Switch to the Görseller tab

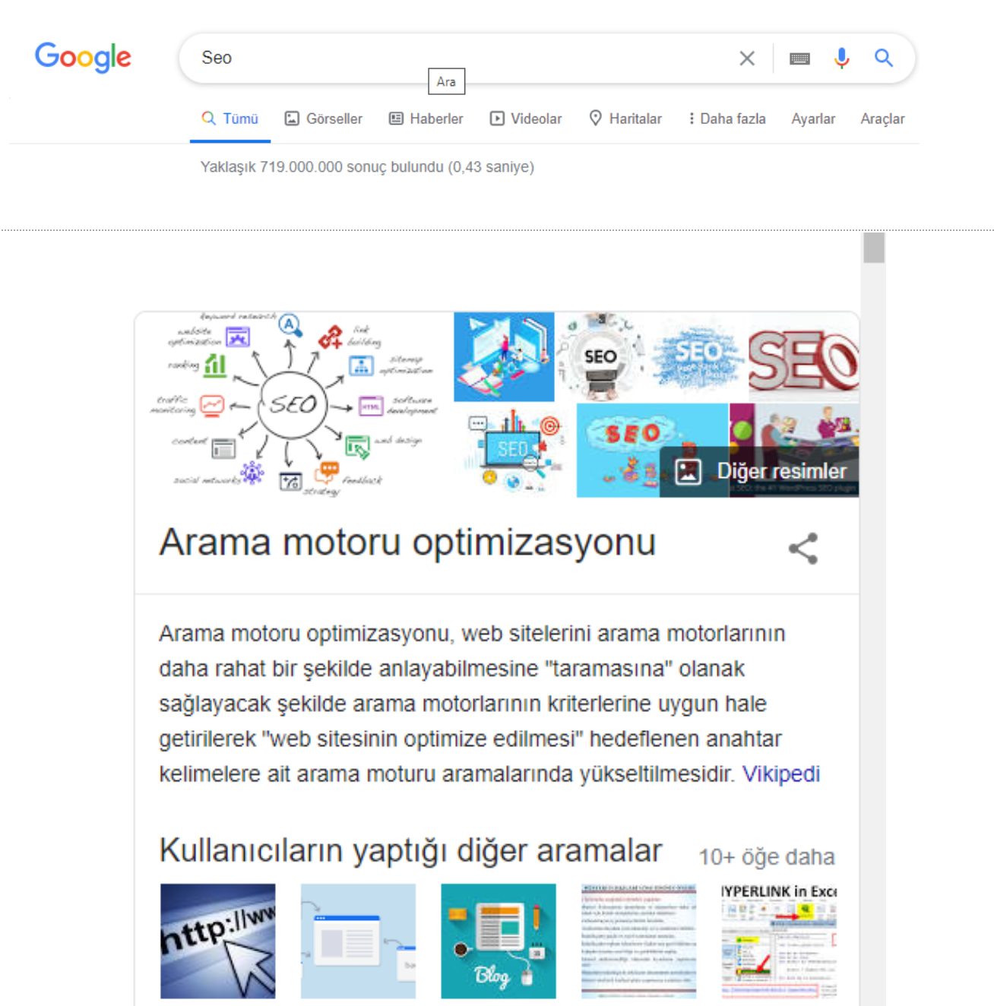click(323, 119)
